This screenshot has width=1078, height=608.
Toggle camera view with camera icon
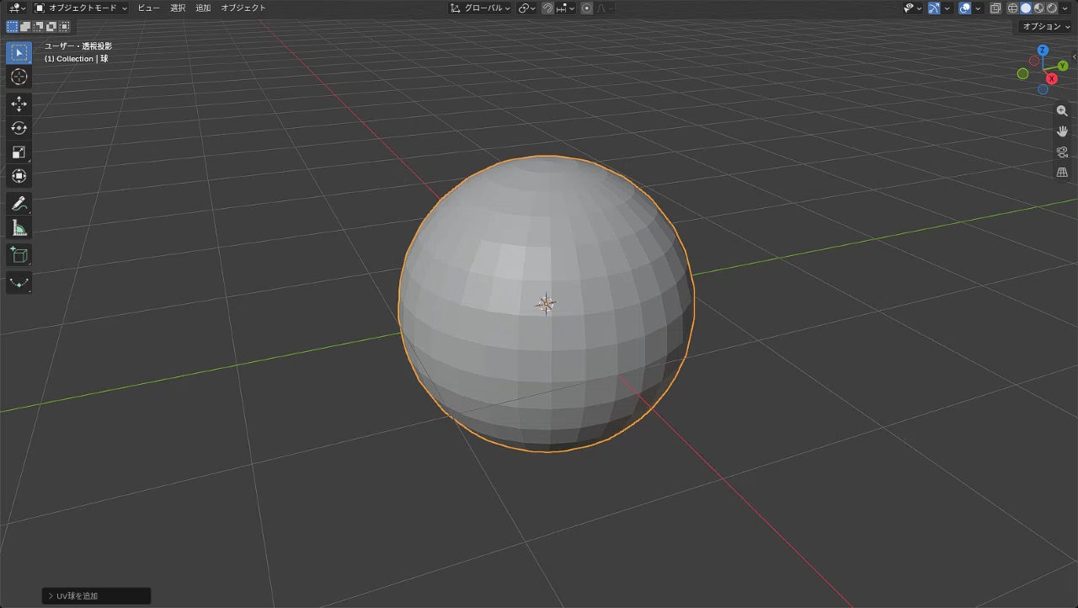1062,152
